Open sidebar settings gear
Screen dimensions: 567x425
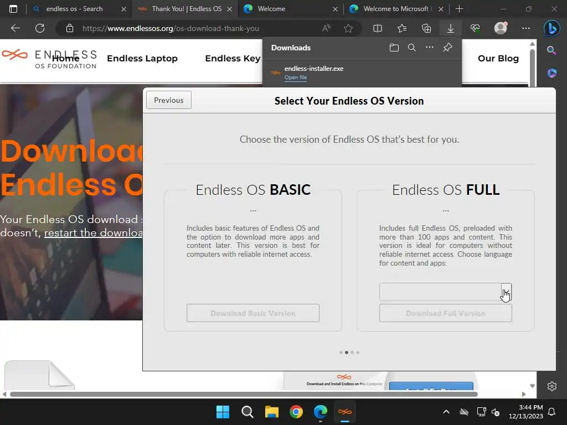click(552, 386)
